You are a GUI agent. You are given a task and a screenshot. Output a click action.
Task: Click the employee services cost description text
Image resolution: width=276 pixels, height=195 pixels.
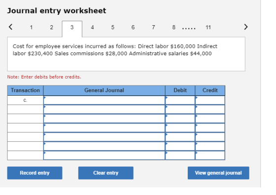(x=115, y=50)
